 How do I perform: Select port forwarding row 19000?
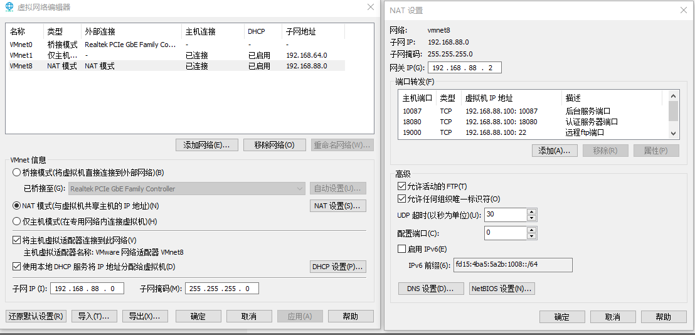533,132
